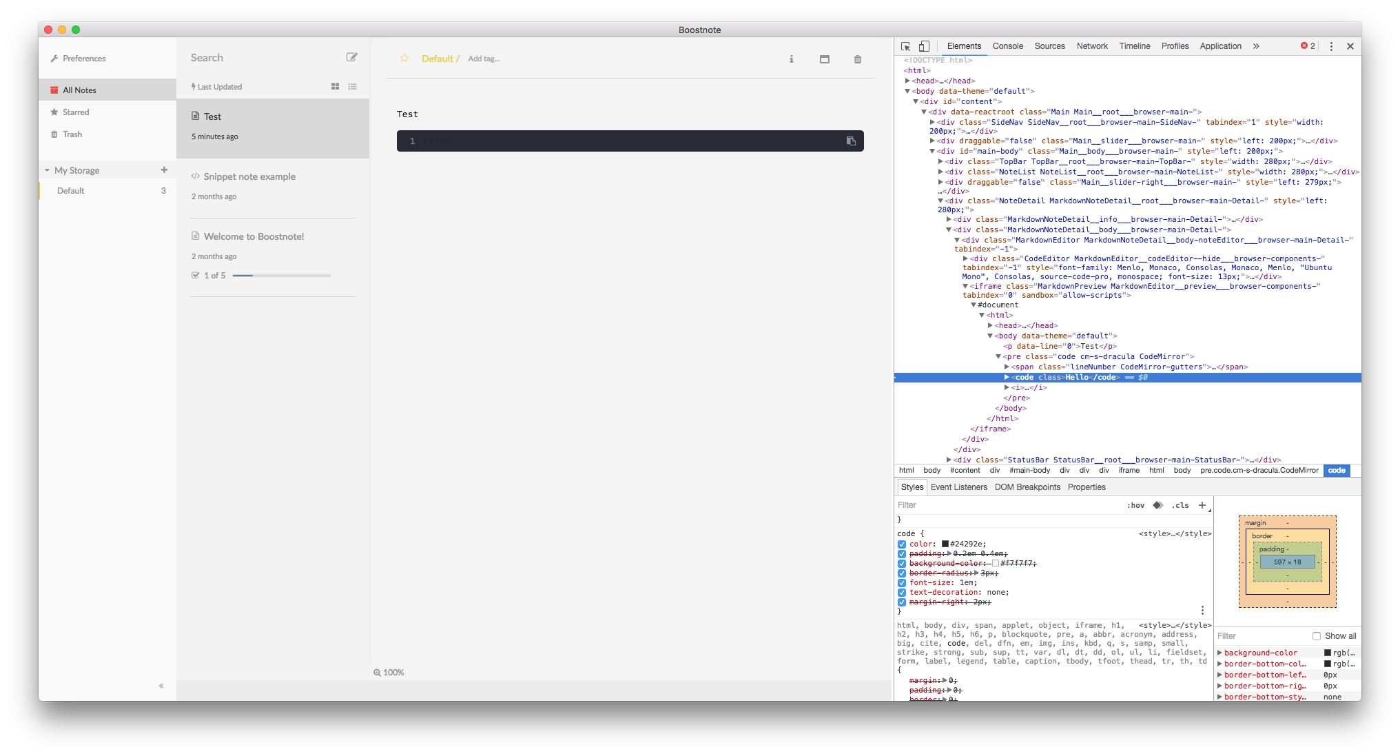1400x756 pixels.
Task: Expand the head element in the DOM tree
Action: (x=908, y=81)
